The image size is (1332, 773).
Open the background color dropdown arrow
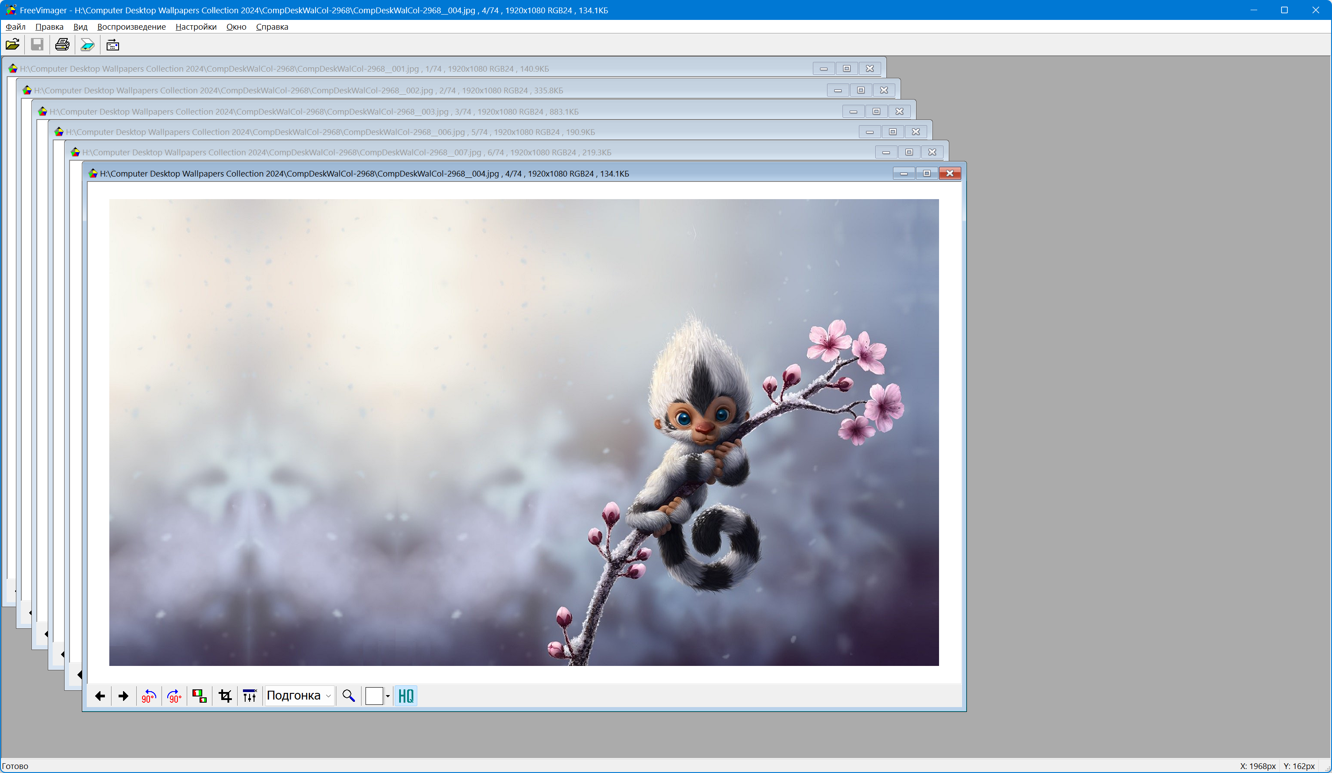pos(388,696)
